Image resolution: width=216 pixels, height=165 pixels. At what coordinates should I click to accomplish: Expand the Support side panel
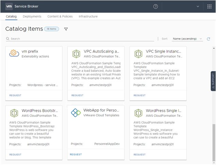pos(213,81)
